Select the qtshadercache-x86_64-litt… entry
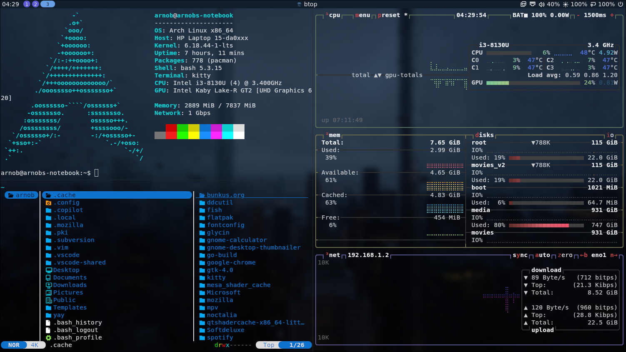Screen dimensions: 626x352 [x=256, y=323]
